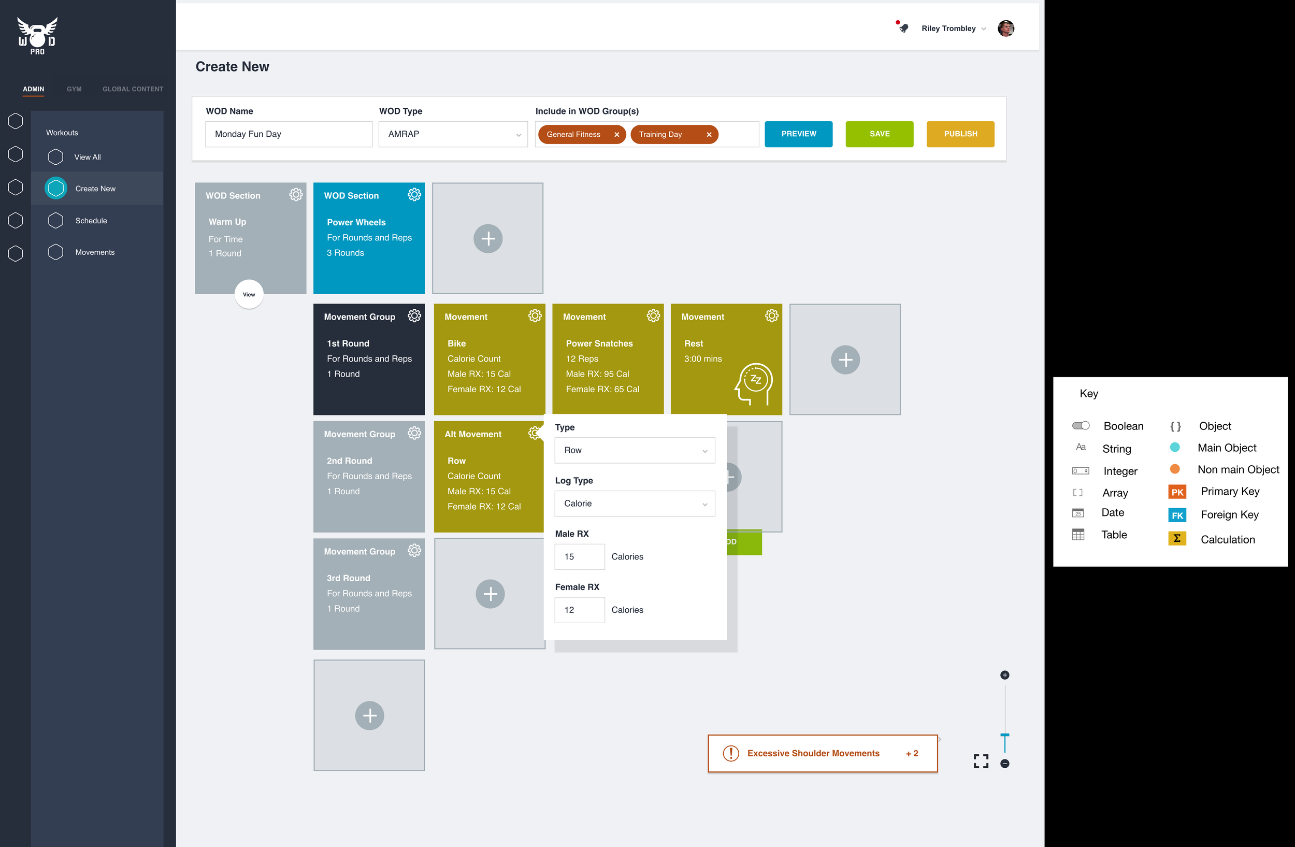Viewport: 1295px width, 847px height.
Task: Open the WOD Type AMRAP dropdown
Action: point(453,134)
